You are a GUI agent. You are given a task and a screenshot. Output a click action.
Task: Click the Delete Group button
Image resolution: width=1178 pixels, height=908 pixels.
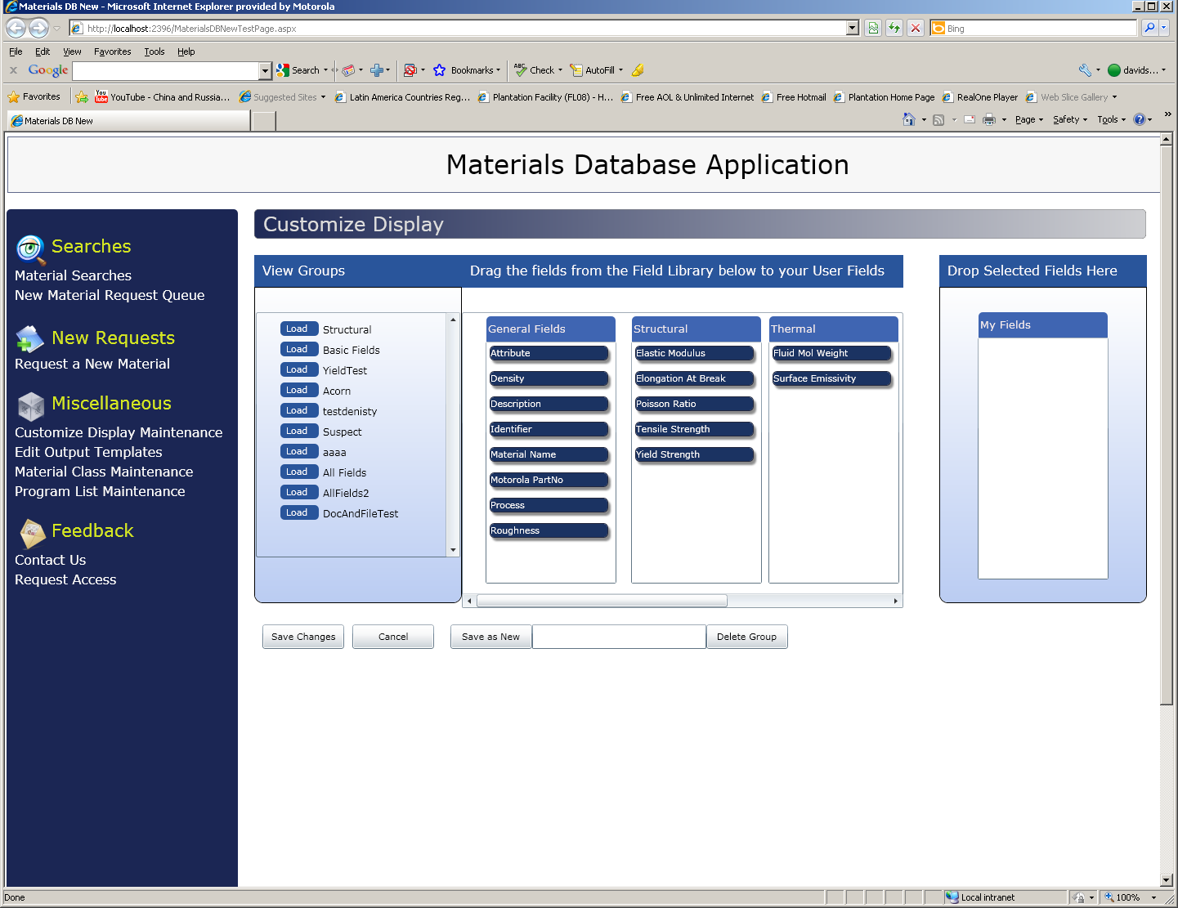[x=746, y=637]
